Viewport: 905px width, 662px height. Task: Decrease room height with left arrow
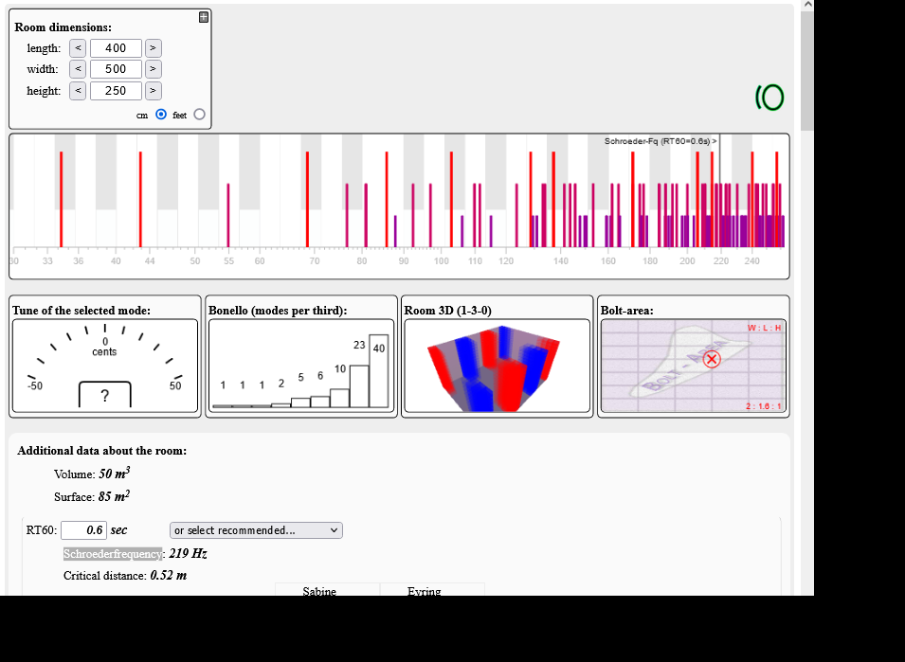[x=78, y=91]
